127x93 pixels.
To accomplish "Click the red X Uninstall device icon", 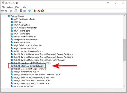I will pos(39,11).
